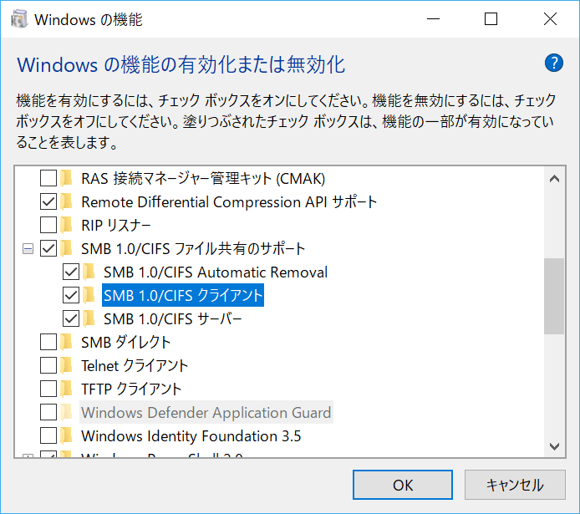The height and width of the screenshot is (514, 580).
Task: Uncheck SMB 1.0/CIFS クライアント checkbox
Action: coord(71,295)
